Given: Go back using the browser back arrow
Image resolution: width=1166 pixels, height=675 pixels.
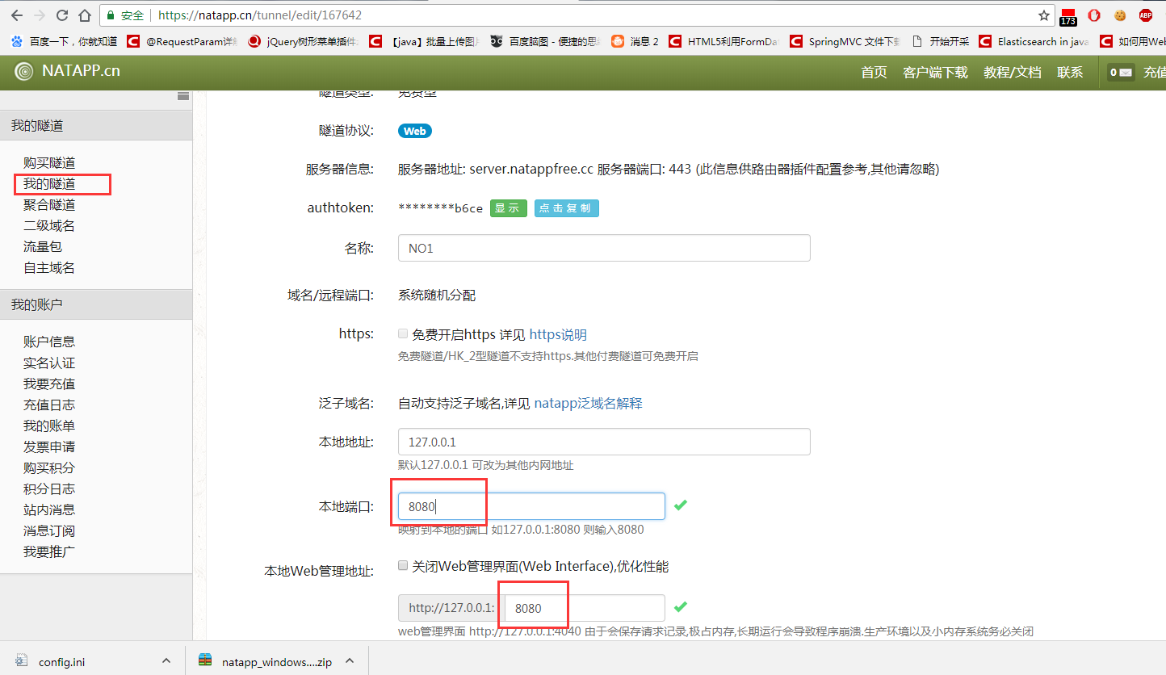Looking at the screenshot, I should tap(17, 15).
